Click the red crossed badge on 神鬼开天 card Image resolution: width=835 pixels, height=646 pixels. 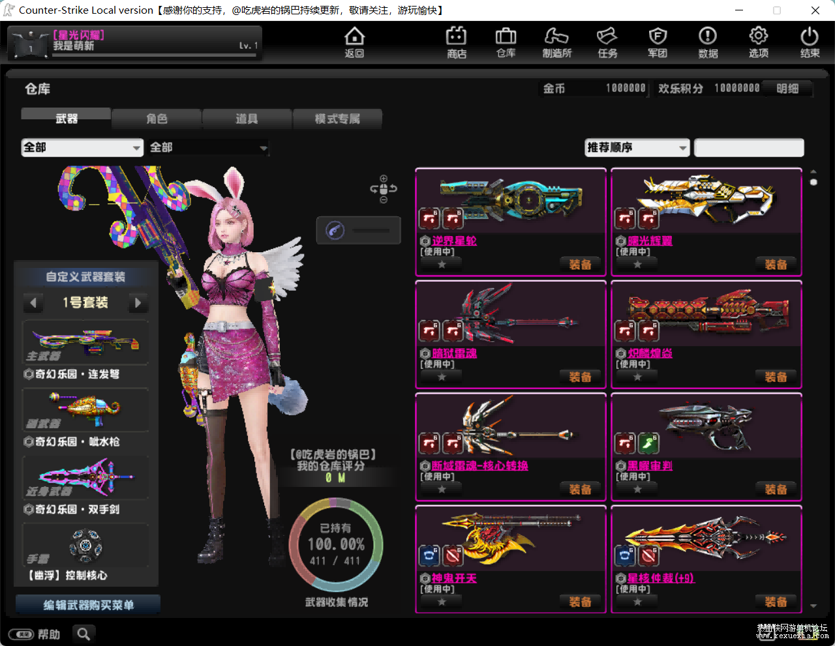tap(453, 555)
